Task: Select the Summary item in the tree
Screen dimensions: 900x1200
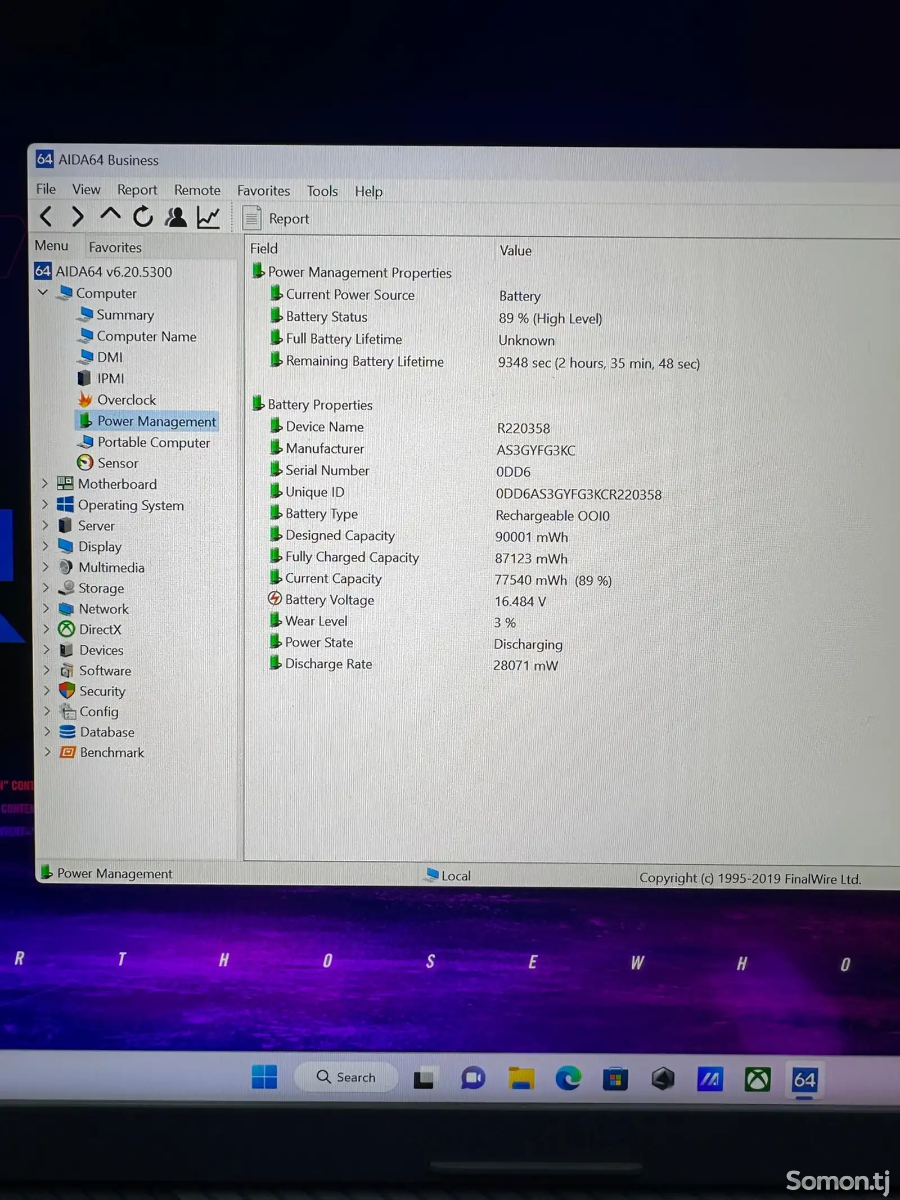Action: click(x=117, y=314)
